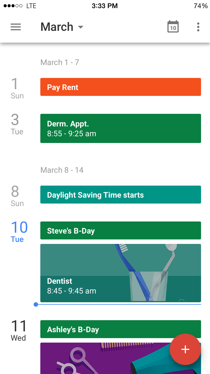Open the hamburger navigation menu

click(16, 27)
